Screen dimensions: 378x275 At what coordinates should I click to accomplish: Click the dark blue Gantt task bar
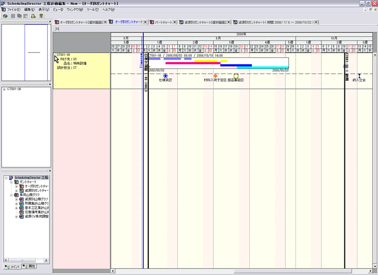coord(236,65)
